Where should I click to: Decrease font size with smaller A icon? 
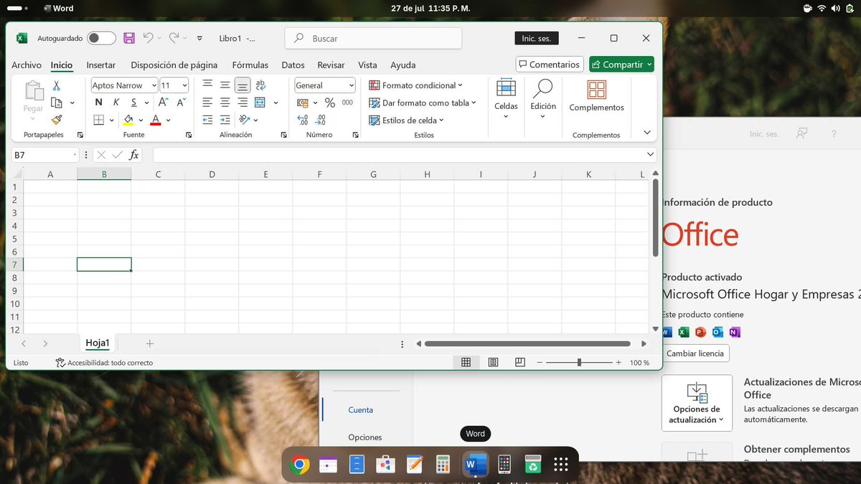[x=181, y=103]
